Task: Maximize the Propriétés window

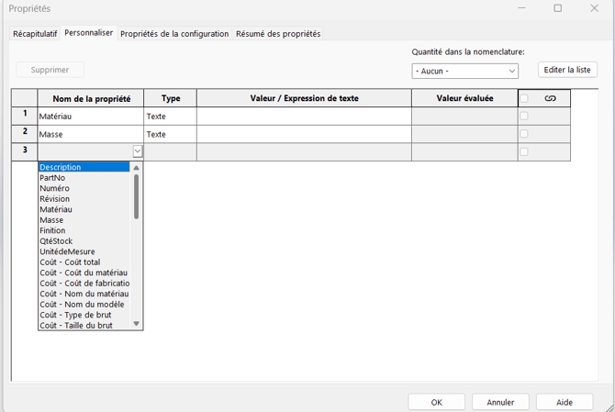Action: pyautogui.click(x=558, y=8)
